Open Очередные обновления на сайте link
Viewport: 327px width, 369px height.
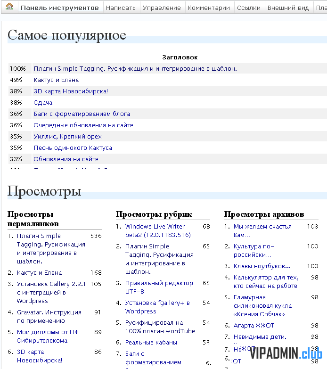point(83,125)
